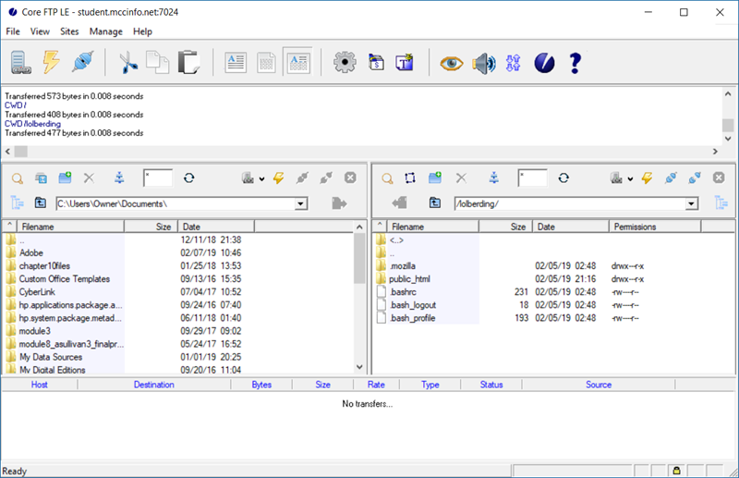Click local file list scroll down arrow
Screen dimensions: 739x478
[359, 367]
